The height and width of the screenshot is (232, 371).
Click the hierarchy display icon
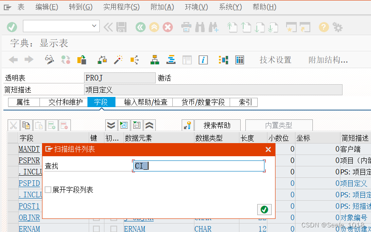coord(155,60)
